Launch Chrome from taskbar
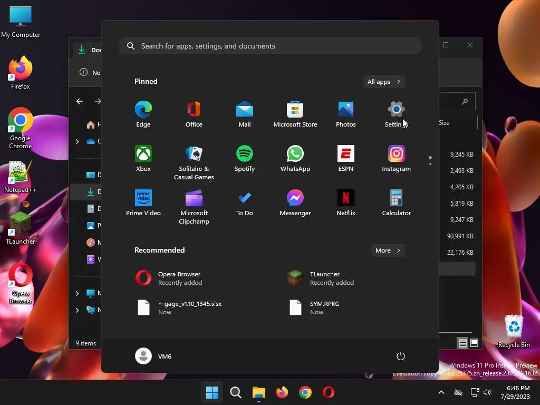This screenshot has width=540, height=405. click(305, 392)
